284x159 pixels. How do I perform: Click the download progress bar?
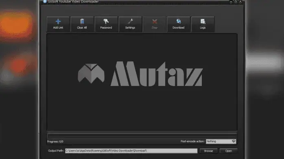(142, 135)
